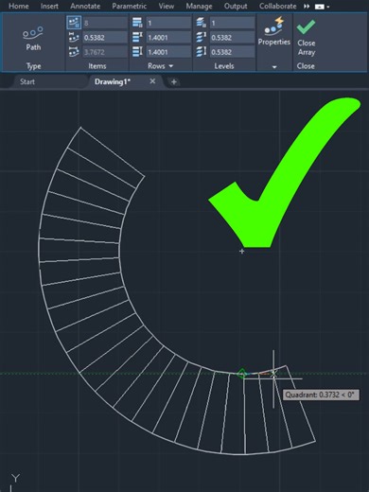Switch to the Drawing1* file tab
Screen dimensions: 369x492
pos(113,81)
